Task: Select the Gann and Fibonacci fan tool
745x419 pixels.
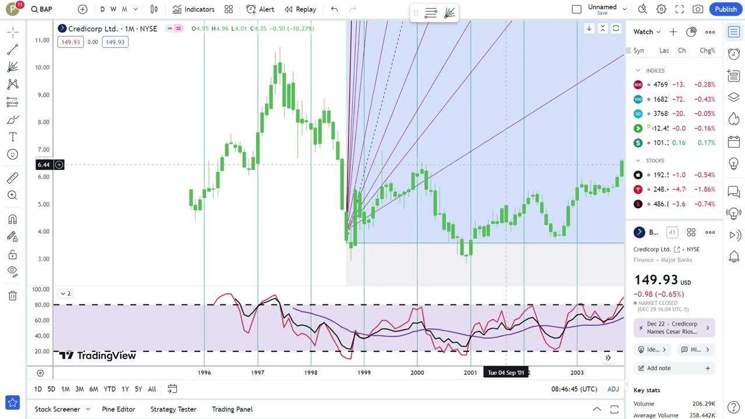Action: tap(12, 67)
